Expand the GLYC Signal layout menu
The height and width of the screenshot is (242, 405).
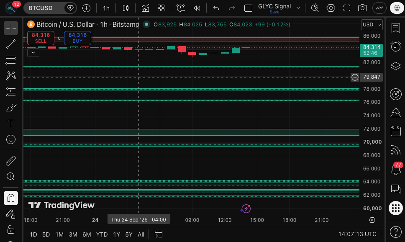[x=298, y=8]
